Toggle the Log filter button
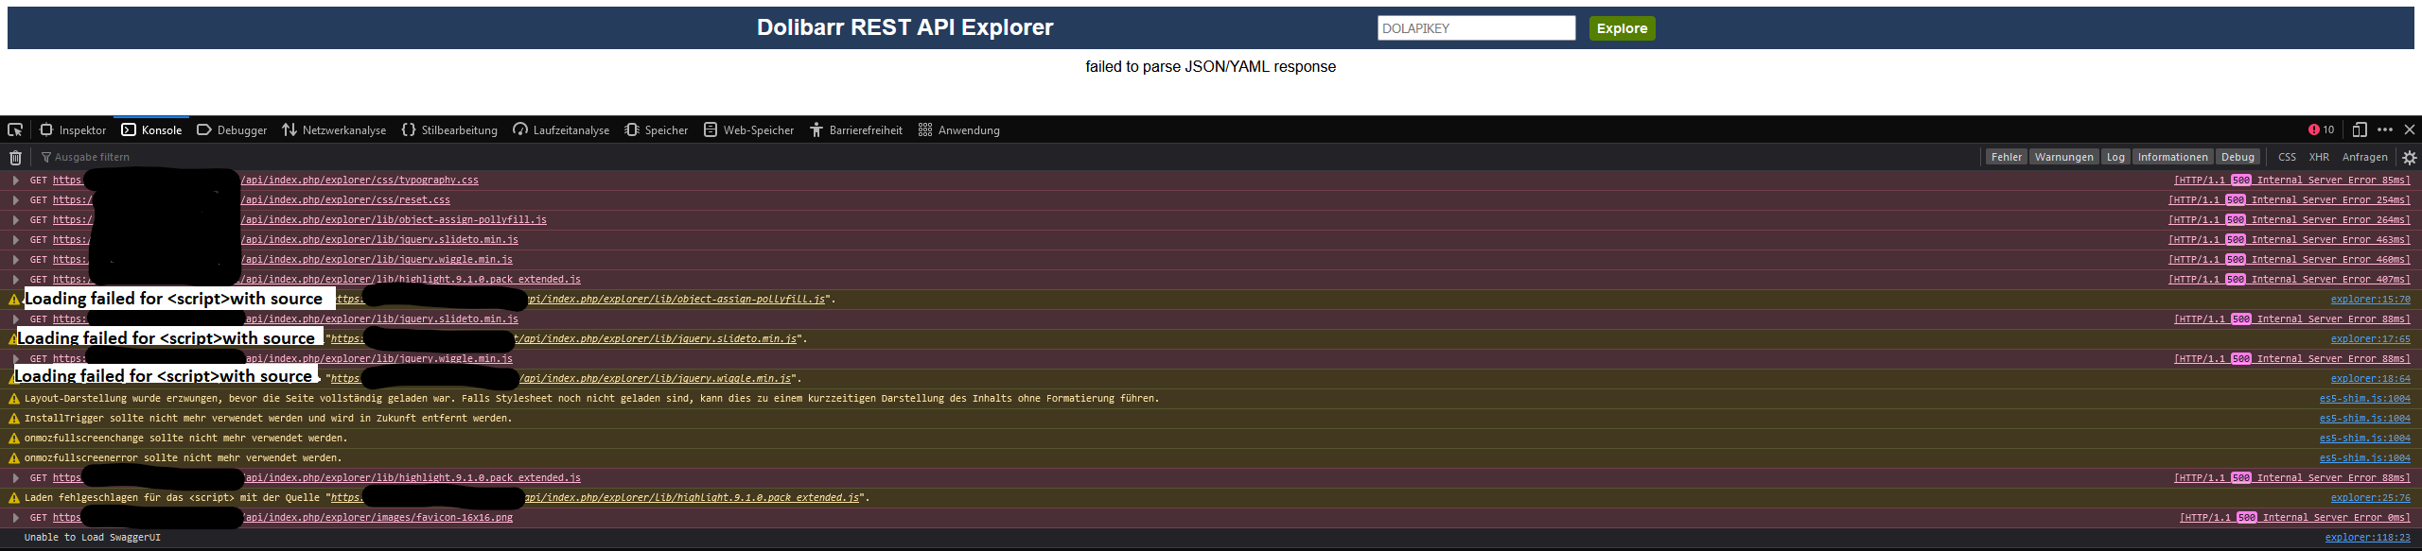This screenshot has height=551, width=2422. [x=2115, y=157]
